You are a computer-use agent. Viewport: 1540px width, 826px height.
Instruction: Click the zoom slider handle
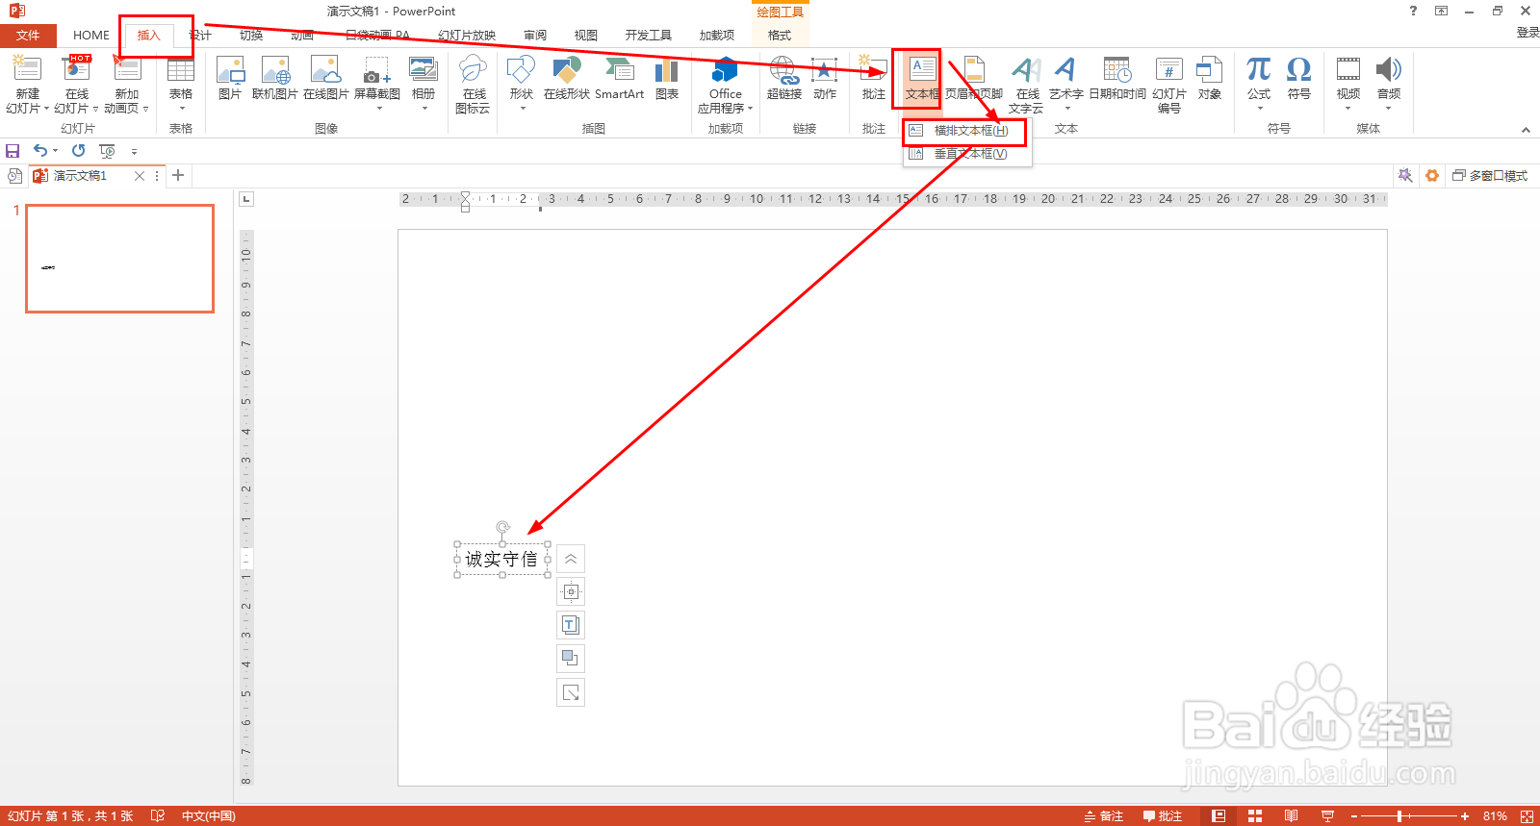point(1399,816)
